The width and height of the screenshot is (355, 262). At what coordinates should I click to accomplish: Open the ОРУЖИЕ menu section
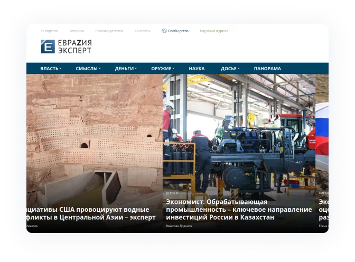[x=161, y=69]
